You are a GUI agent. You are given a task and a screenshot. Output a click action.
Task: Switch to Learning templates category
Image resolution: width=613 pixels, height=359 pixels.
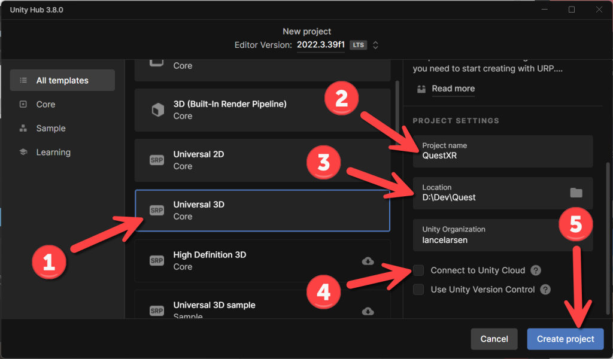point(62,152)
